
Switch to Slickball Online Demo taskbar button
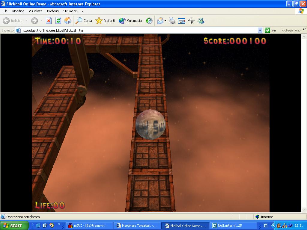[x=185, y=226]
